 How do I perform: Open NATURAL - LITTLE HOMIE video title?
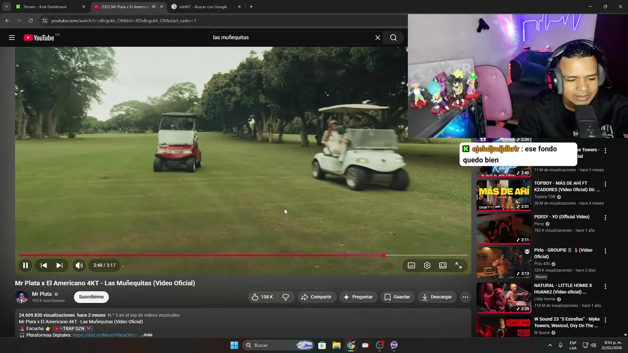point(563,288)
